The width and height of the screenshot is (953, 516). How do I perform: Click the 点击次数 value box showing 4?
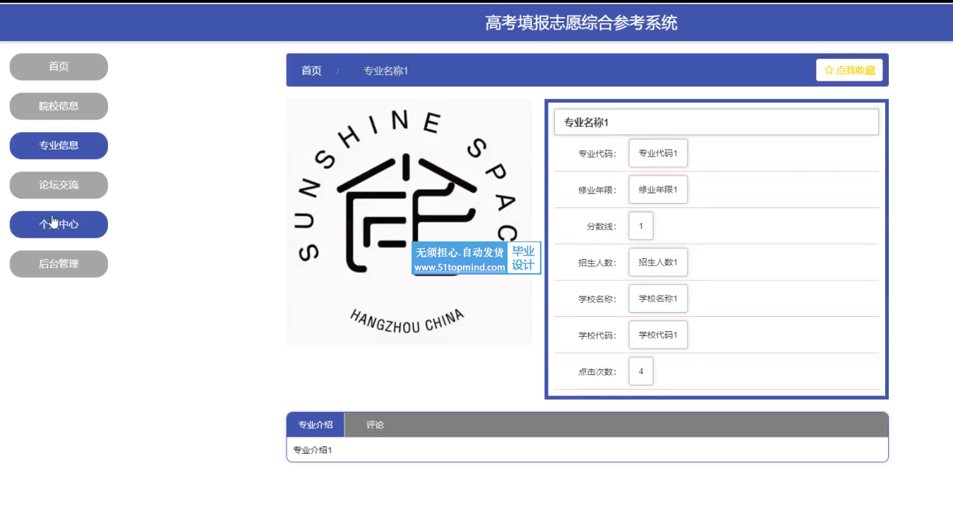pyautogui.click(x=641, y=371)
